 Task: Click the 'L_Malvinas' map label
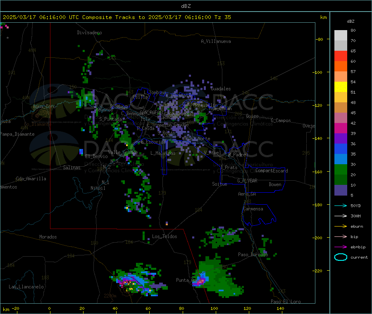click(163, 153)
